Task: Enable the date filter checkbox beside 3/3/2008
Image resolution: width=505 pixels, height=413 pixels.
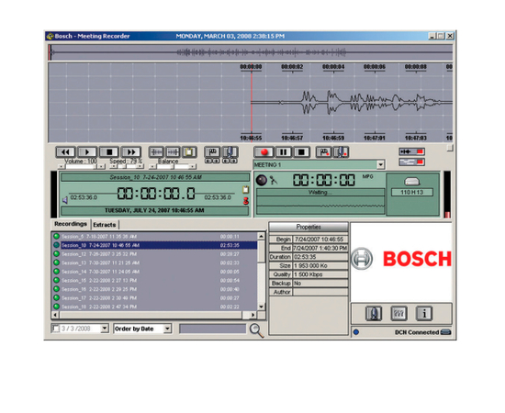Action: pyautogui.click(x=56, y=329)
